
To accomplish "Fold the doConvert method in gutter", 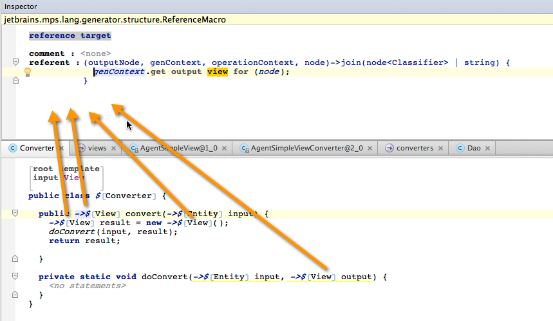I will pos(15,277).
